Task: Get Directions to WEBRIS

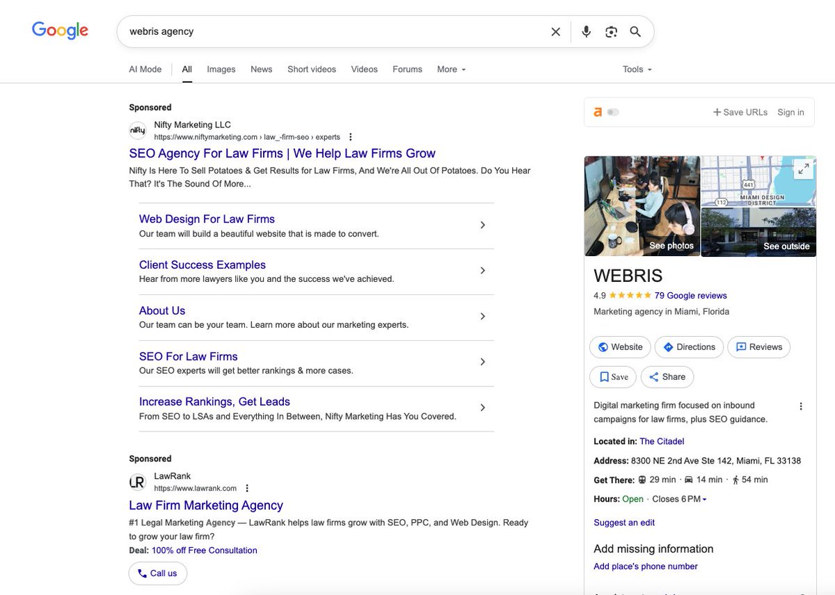Action: click(x=689, y=347)
